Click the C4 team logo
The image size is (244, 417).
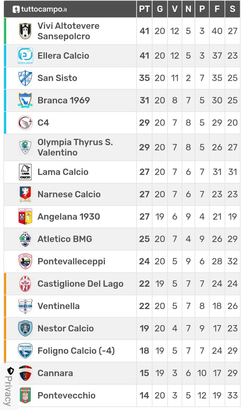click(25, 123)
